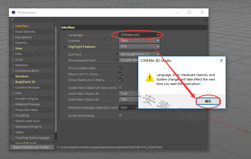This screenshot has height=159, width=251.
Task: Select Houdini Engine category
Action: (x=27, y=99)
